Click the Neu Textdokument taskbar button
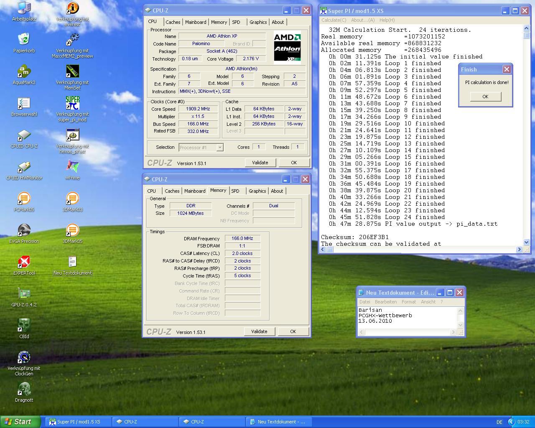This screenshot has width=535, height=428. click(278, 422)
